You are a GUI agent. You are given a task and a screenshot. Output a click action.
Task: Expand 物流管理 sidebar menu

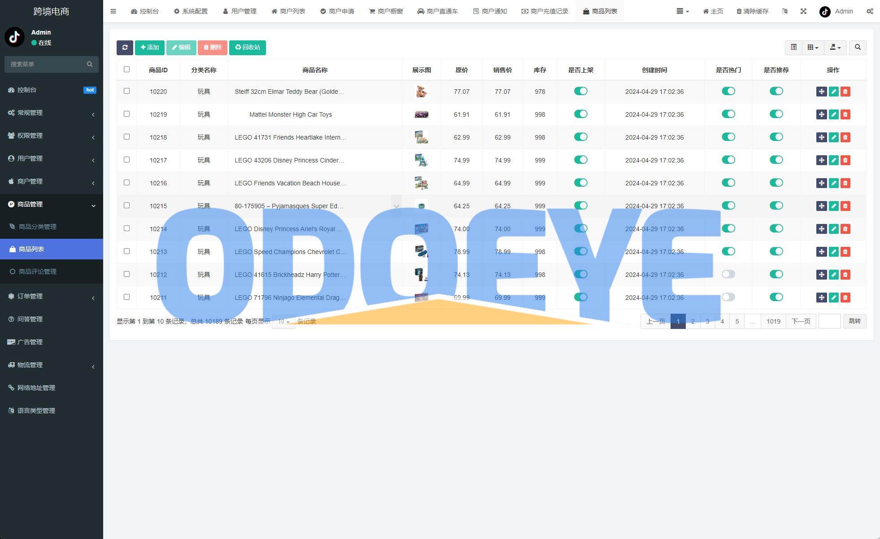[x=52, y=365]
